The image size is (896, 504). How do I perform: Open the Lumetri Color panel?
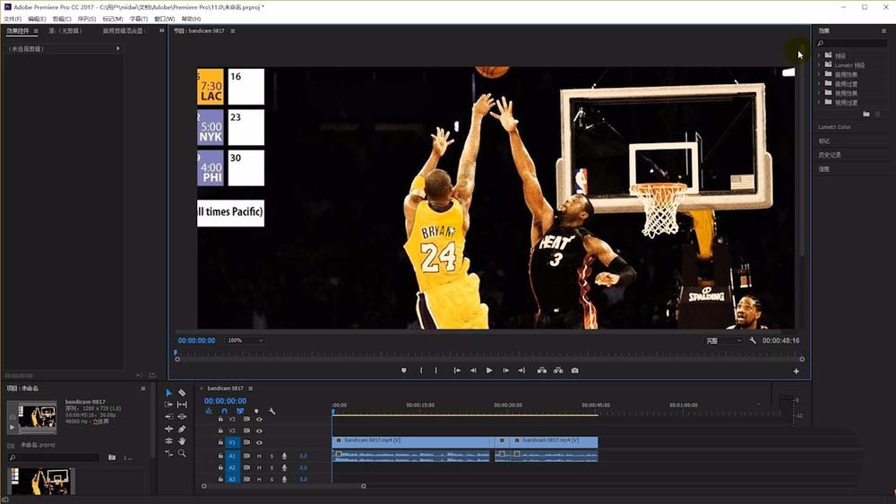tap(834, 127)
